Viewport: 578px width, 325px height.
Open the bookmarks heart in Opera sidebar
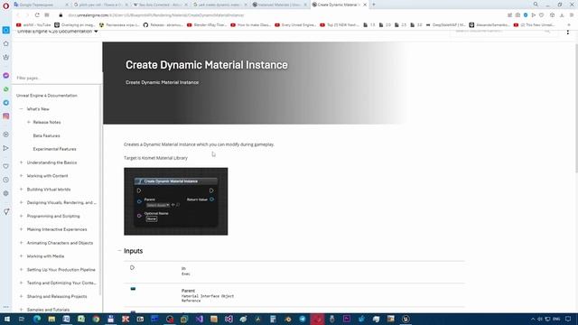pos(6,166)
